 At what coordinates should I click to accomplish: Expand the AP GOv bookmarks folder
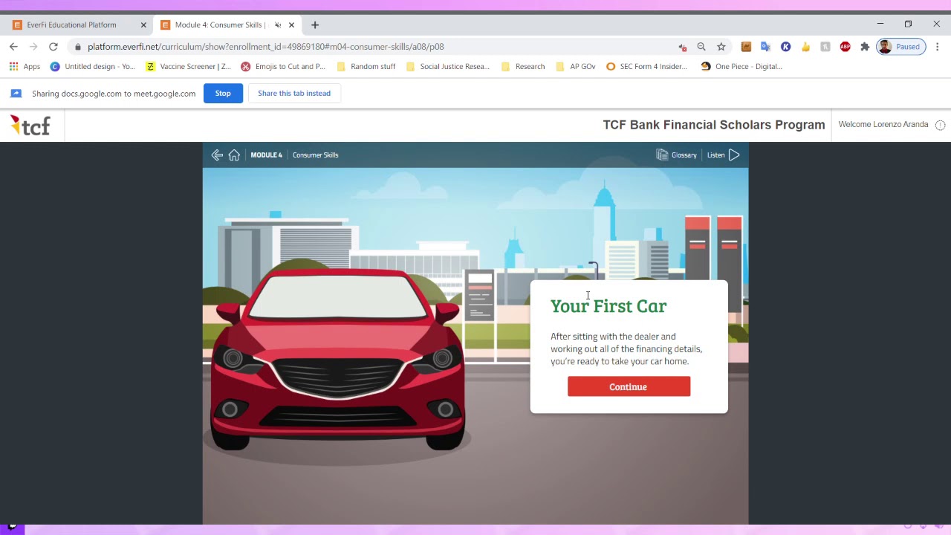coord(576,66)
